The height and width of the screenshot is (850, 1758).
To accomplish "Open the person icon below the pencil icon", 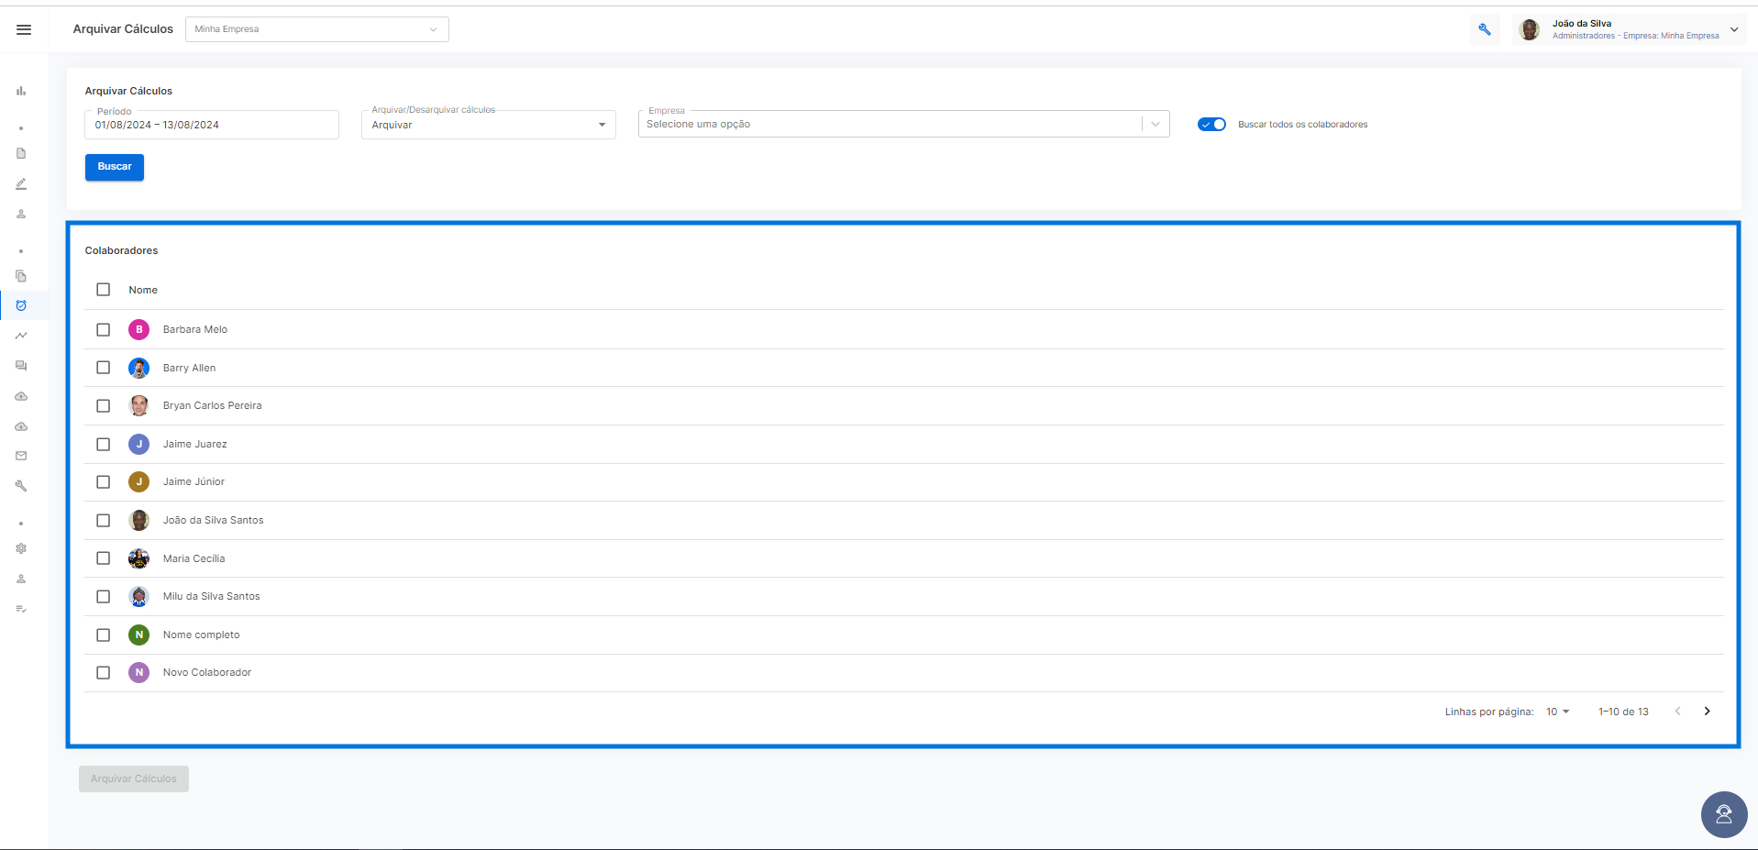I will (x=21, y=214).
